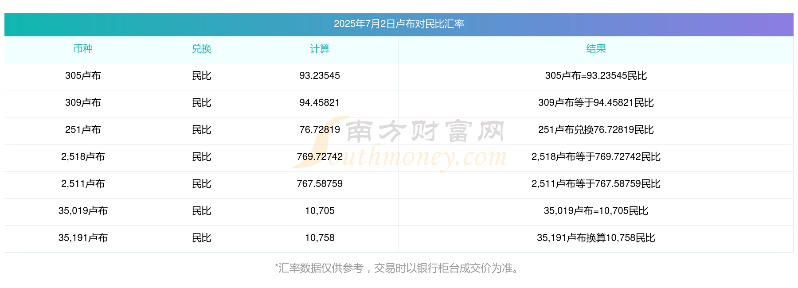
Task: Click result 251卢布兑换76.72819民比
Action: click(596, 130)
